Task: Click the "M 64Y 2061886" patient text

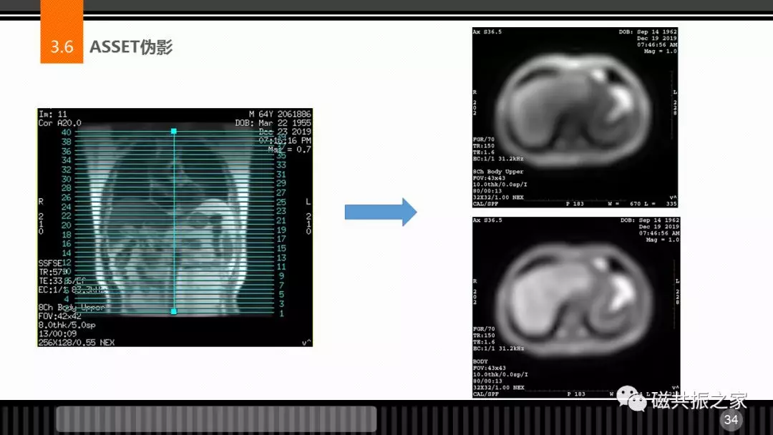Action: point(280,114)
